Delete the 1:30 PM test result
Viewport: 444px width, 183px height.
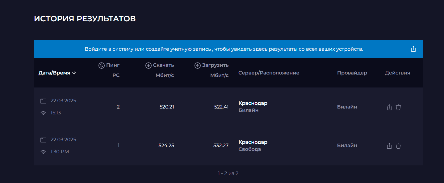coord(398,146)
